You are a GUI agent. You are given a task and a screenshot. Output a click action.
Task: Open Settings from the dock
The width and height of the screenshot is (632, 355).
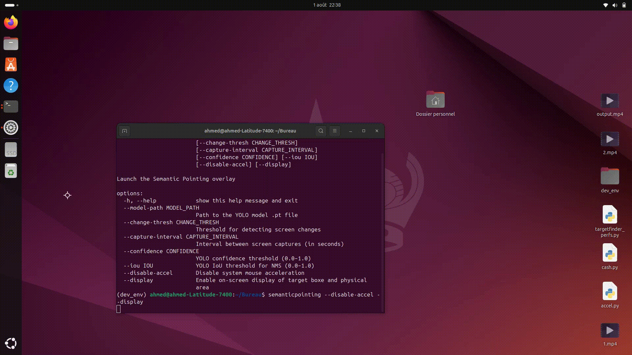(11, 128)
